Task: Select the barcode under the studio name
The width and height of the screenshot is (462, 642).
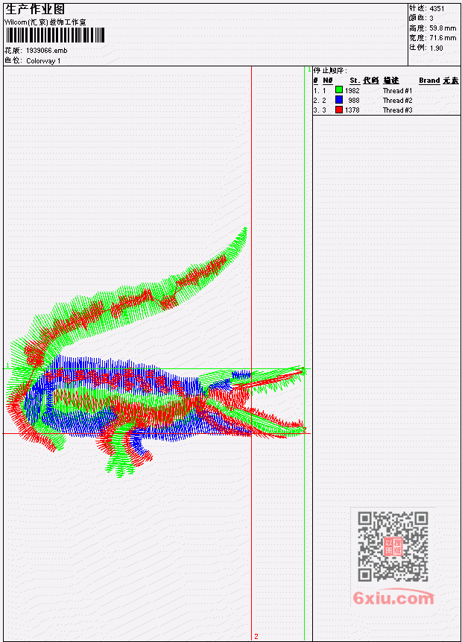Action: [x=55, y=35]
